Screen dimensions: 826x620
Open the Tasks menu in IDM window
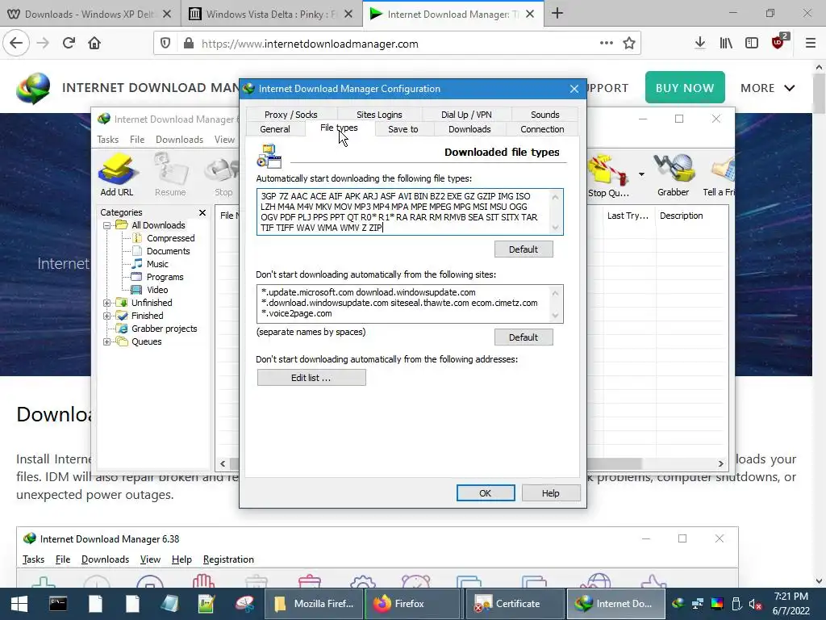[108, 140]
